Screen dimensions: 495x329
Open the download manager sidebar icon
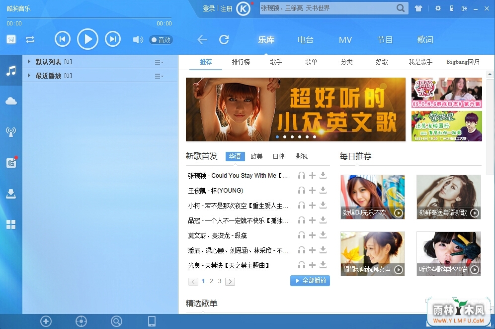click(11, 194)
